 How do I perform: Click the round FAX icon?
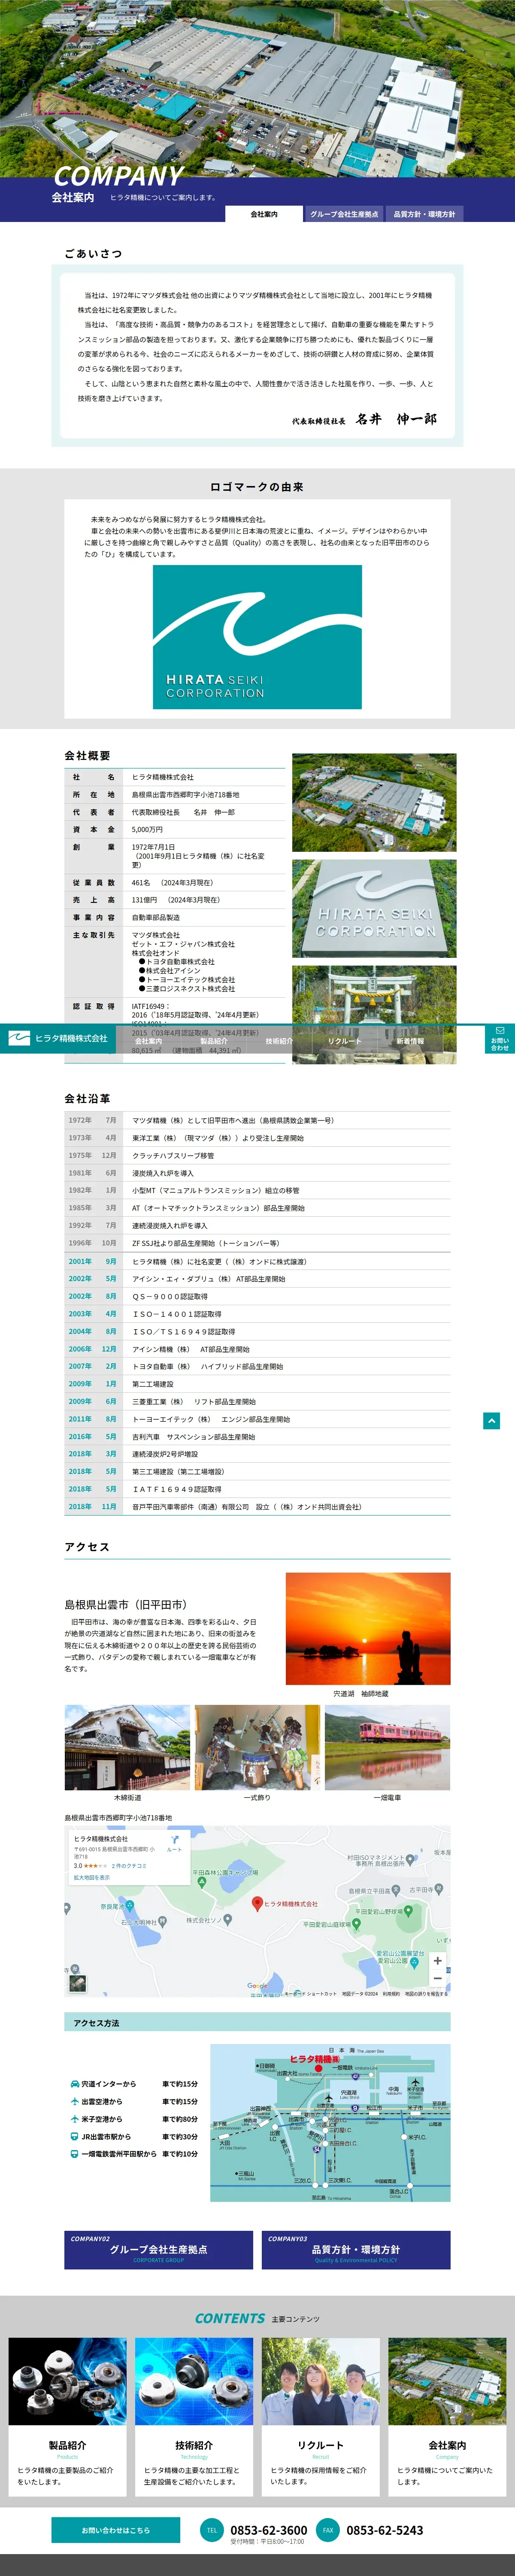328,2530
